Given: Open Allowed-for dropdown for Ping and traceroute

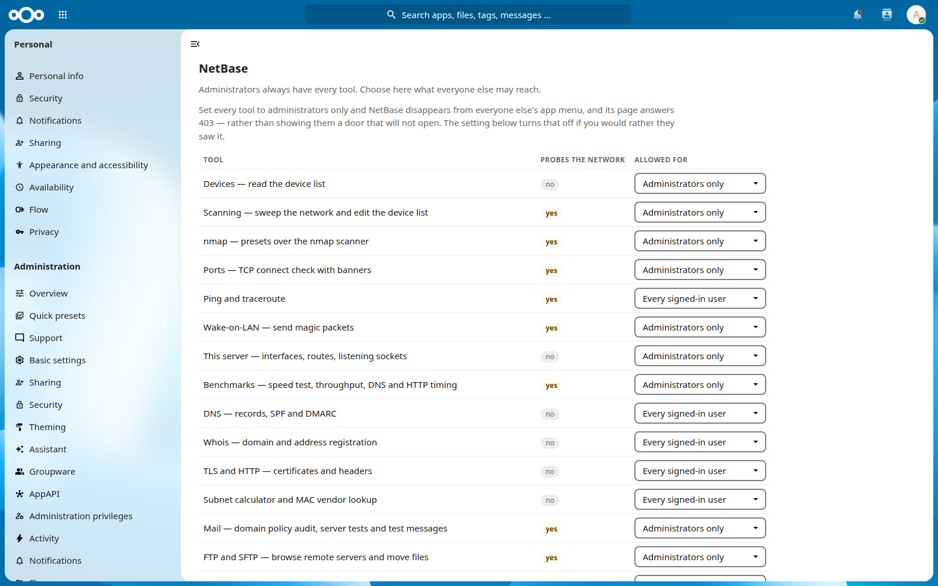Looking at the screenshot, I should (x=700, y=299).
